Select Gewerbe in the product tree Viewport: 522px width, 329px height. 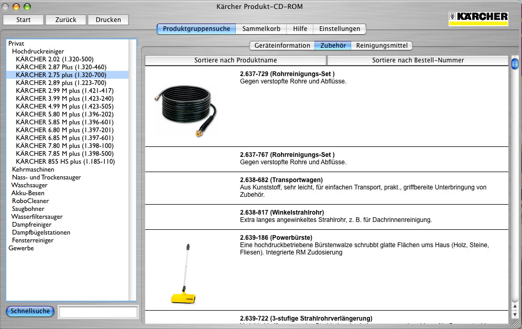[x=21, y=248]
